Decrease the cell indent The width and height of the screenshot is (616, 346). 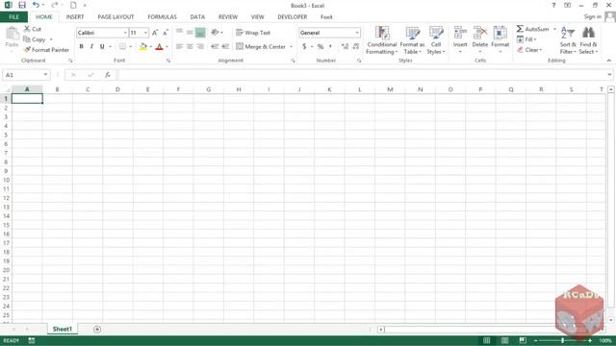click(215, 47)
